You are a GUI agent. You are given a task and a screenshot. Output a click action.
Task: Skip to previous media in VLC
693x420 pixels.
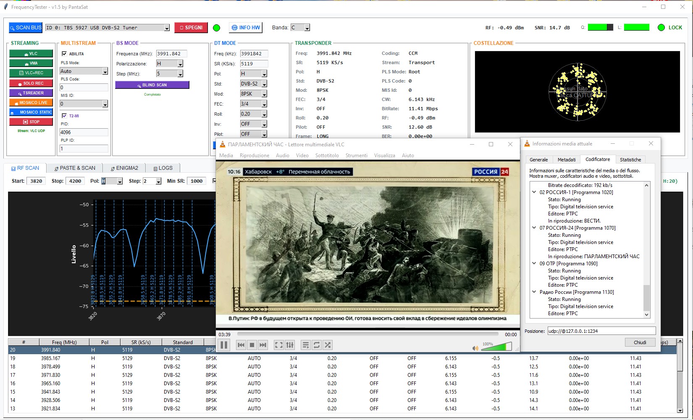click(241, 345)
